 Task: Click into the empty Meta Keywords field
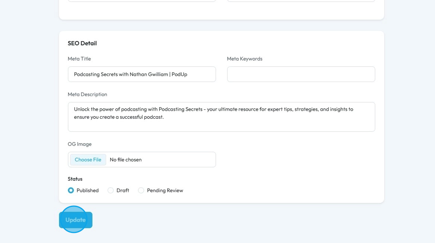point(301,74)
